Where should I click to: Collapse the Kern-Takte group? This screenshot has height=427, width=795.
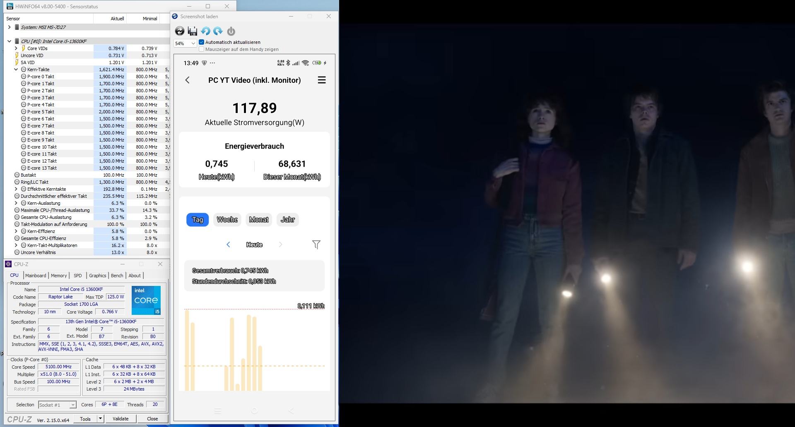(x=16, y=70)
